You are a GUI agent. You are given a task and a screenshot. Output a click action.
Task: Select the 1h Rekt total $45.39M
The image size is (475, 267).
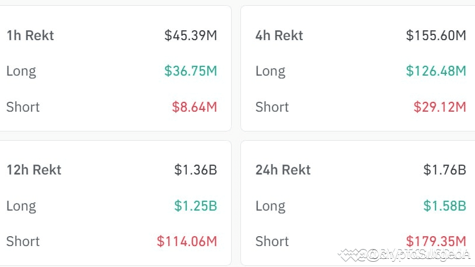(x=191, y=35)
